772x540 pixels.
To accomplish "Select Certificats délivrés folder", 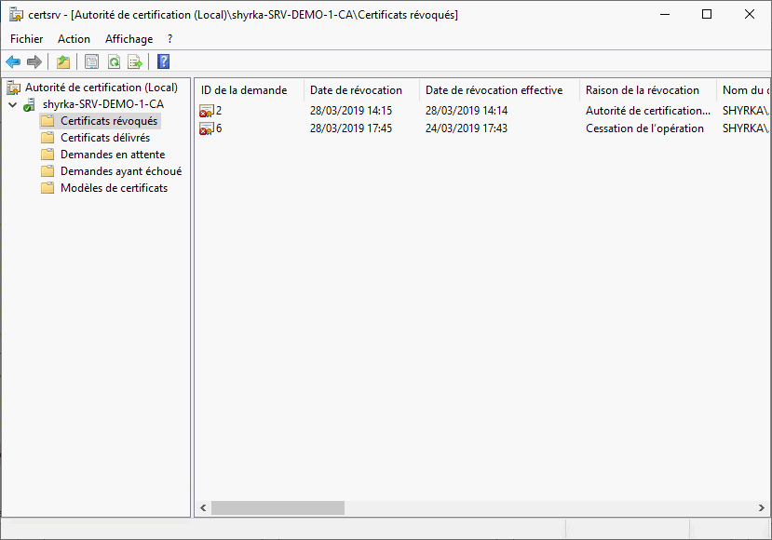I will pos(104,138).
